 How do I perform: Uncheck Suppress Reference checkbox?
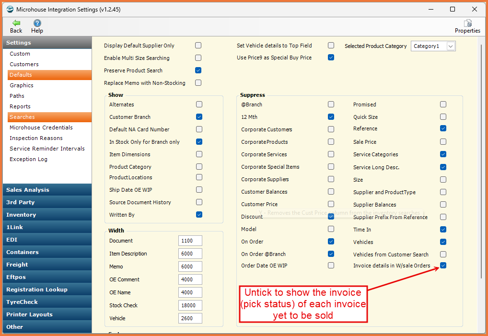pyautogui.click(x=443, y=128)
